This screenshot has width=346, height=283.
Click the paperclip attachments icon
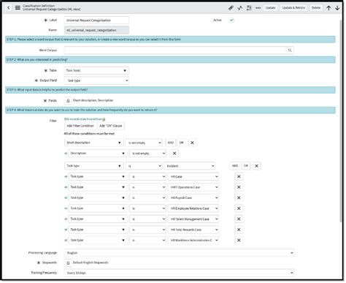[x=231, y=8]
